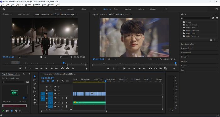Toggle V1 track output eye icon
This screenshot has height=117, width=220.
point(59,94)
